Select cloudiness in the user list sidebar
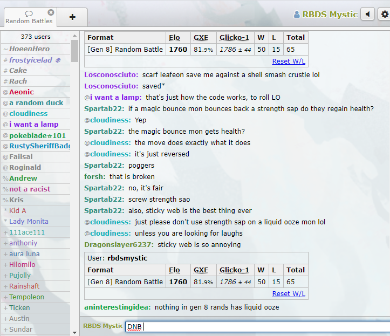 point(36,114)
